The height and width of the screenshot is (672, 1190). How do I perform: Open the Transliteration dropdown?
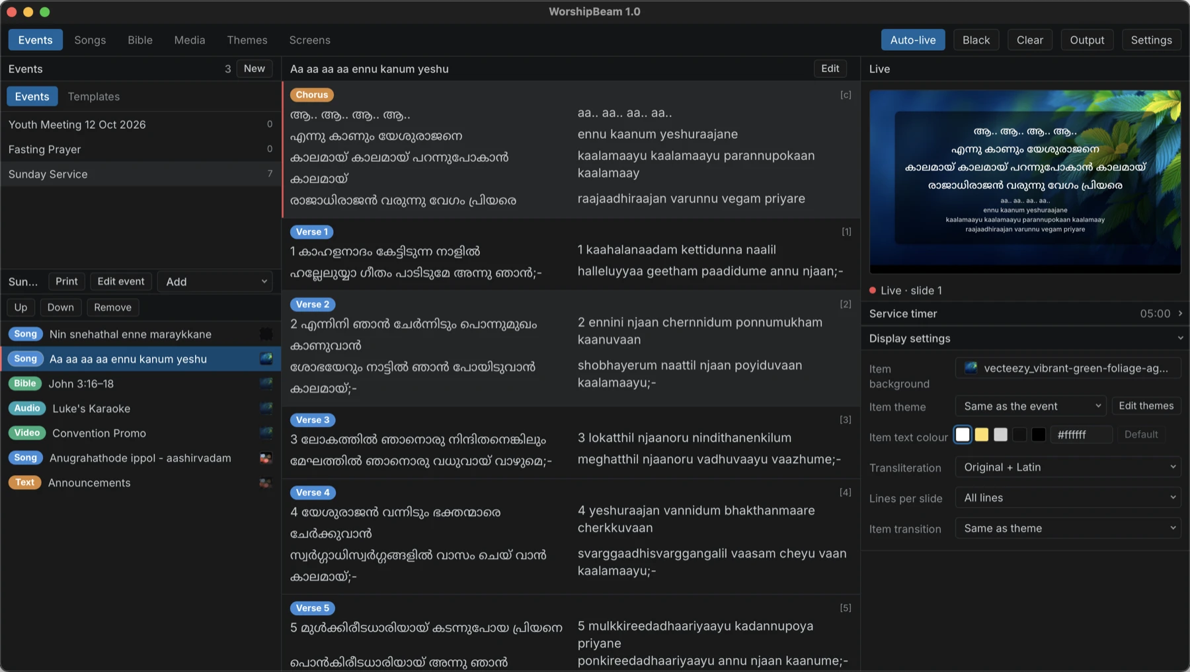click(1068, 467)
